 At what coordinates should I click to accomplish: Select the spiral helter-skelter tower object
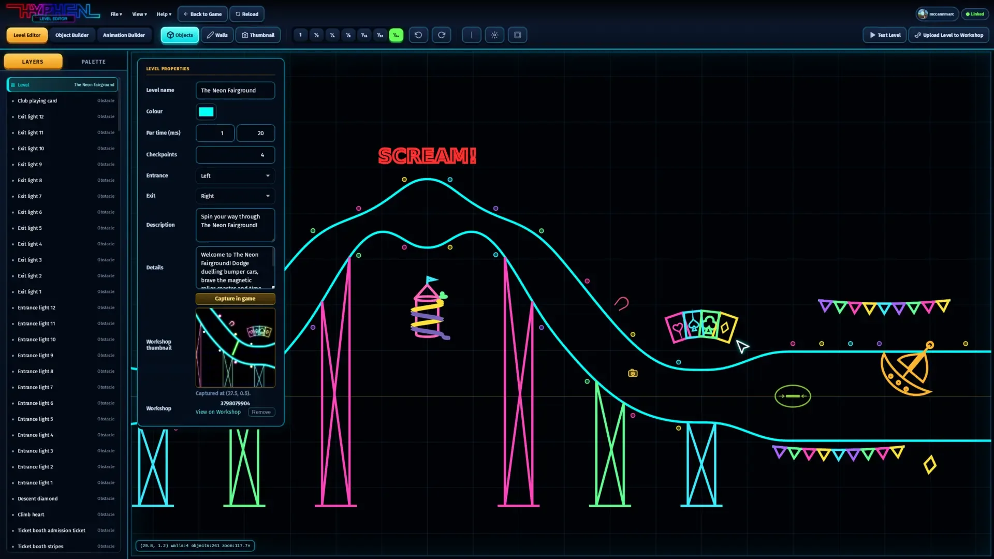(430, 308)
